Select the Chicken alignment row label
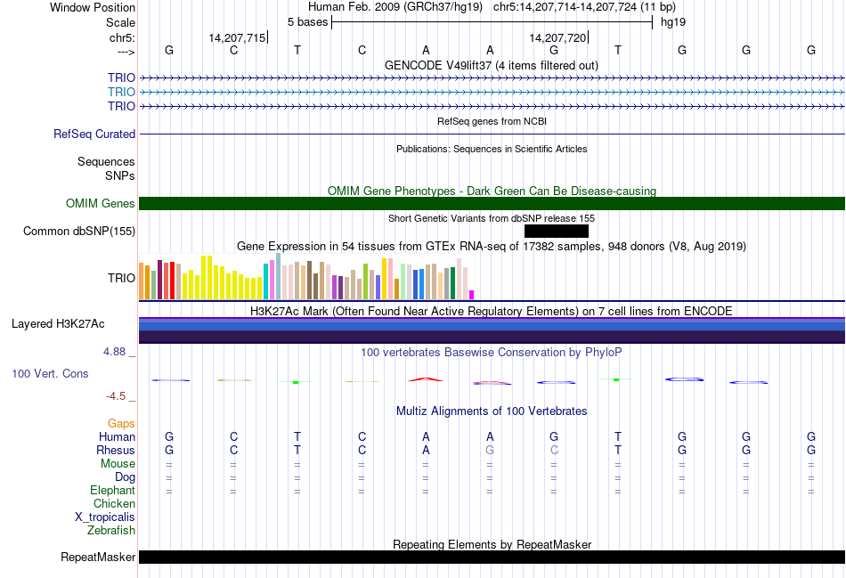This screenshot has height=578, width=846. (x=114, y=503)
